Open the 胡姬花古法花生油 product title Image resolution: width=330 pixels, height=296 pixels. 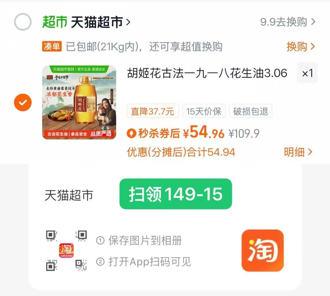(x=207, y=73)
